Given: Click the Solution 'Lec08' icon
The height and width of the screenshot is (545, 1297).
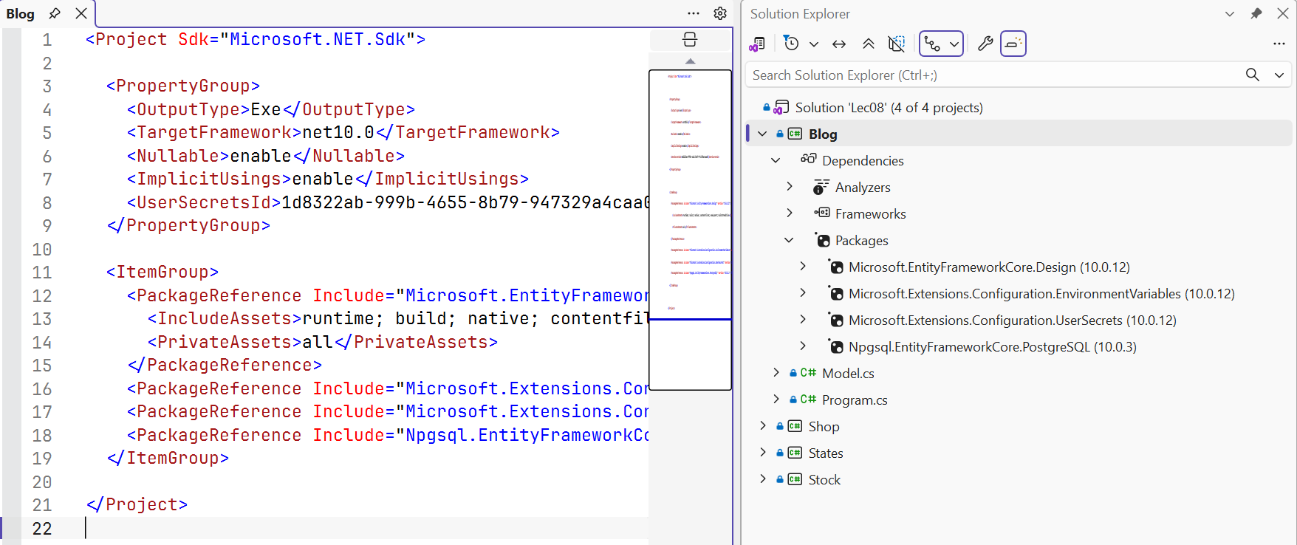Looking at the screenshot, I should [x=781, y=108].
